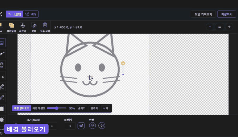Remove the background with 삭제 in background bar
The image size is (238, 137).
[105, 108]
